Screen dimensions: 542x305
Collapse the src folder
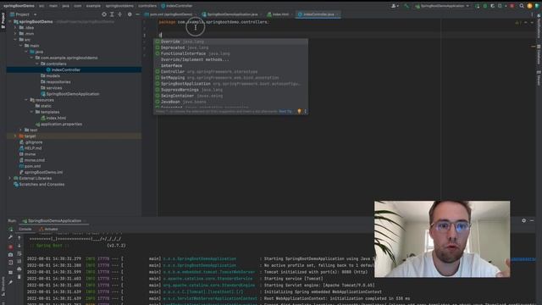15,40
